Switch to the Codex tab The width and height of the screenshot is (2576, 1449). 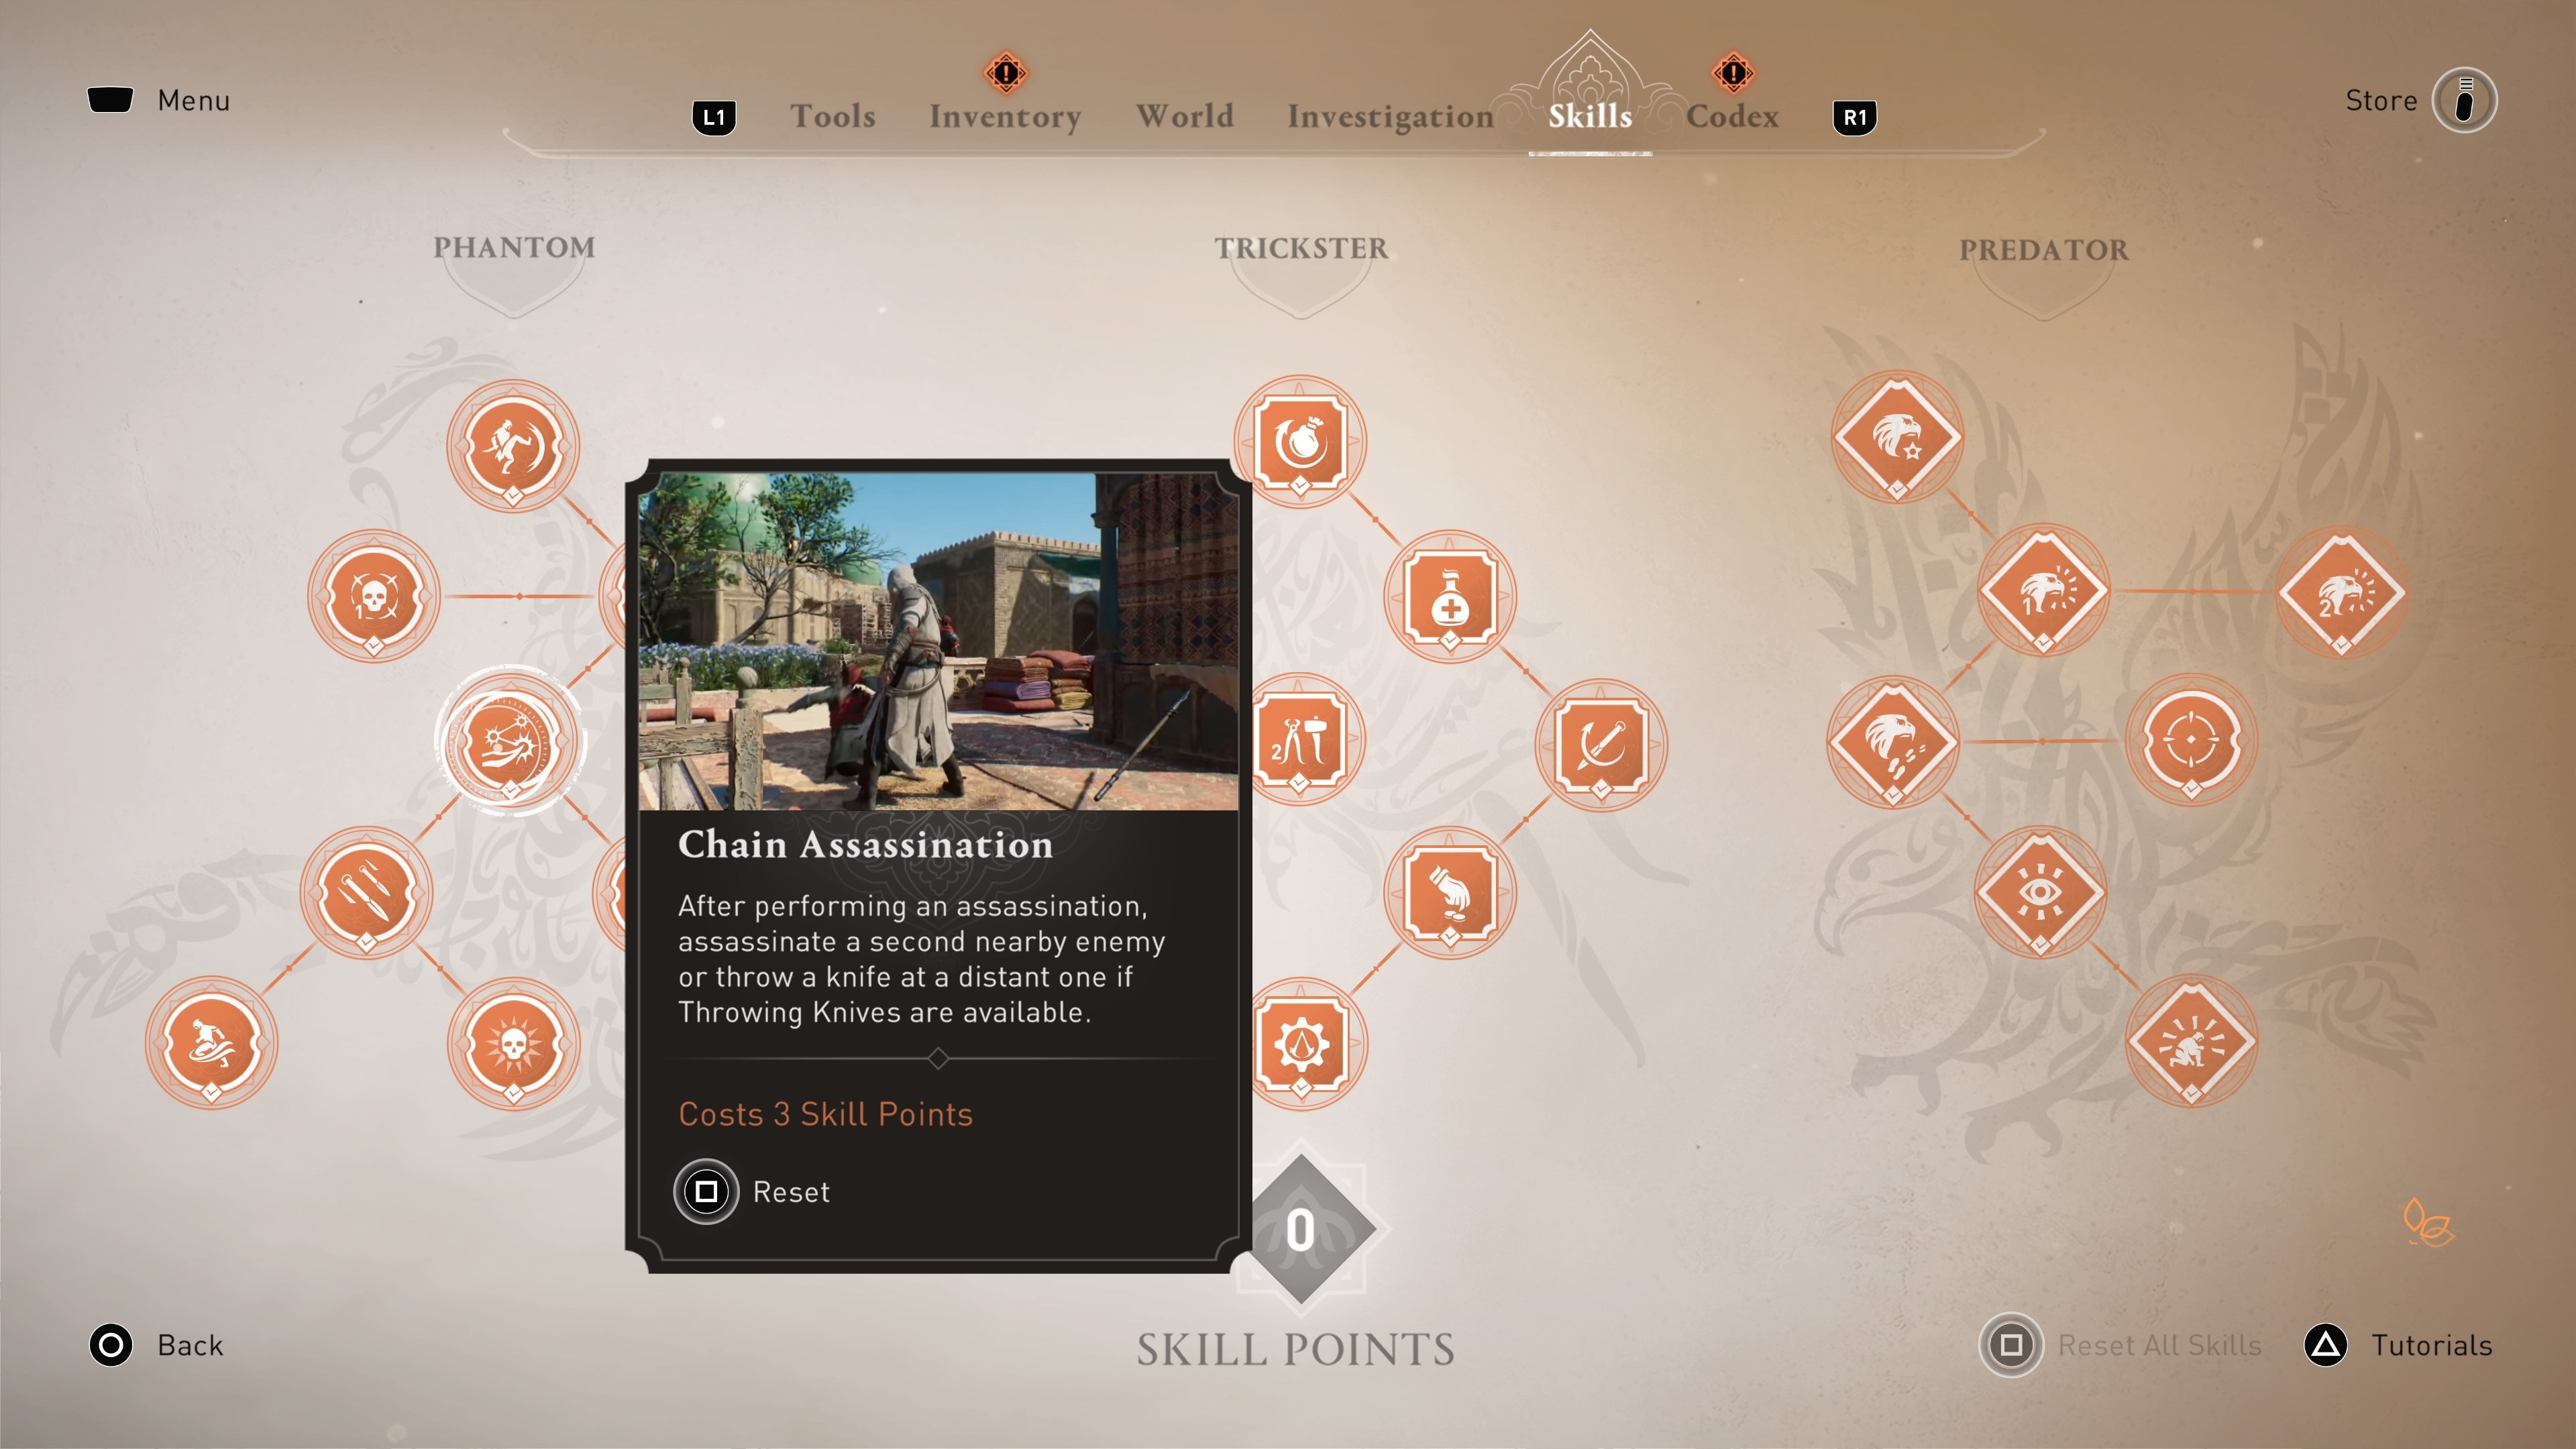1735,115
